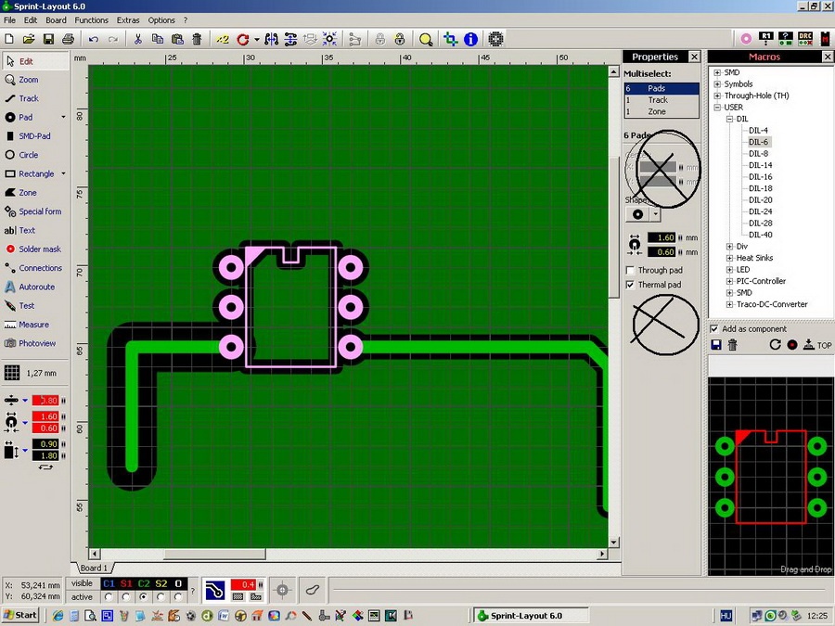
Task: Toggle the Through pad checkbox
Action: tap(630, 271)
